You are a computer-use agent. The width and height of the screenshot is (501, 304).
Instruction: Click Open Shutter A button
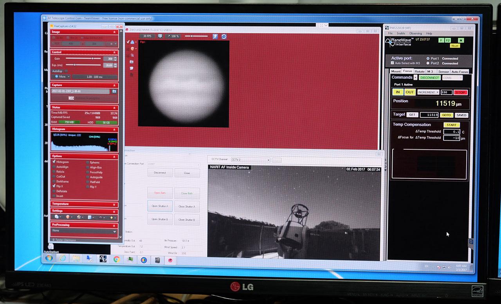(x=160, y=206)
